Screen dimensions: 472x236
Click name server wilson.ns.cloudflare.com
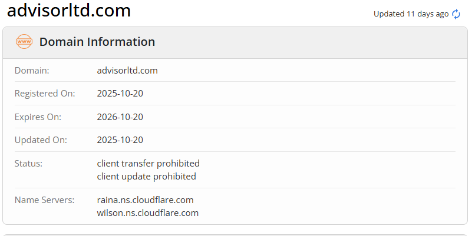coord(148,212)
